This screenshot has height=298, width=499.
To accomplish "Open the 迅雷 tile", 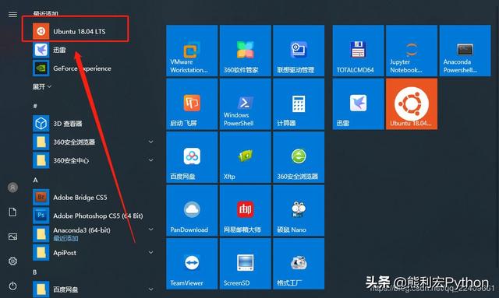I will click(x=359, y=104).
